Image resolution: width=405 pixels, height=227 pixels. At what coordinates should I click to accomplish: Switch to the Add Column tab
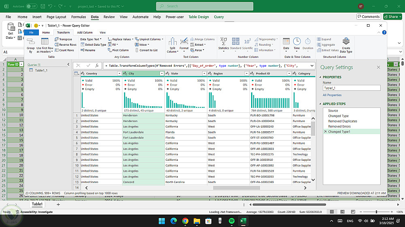point(85,32)
